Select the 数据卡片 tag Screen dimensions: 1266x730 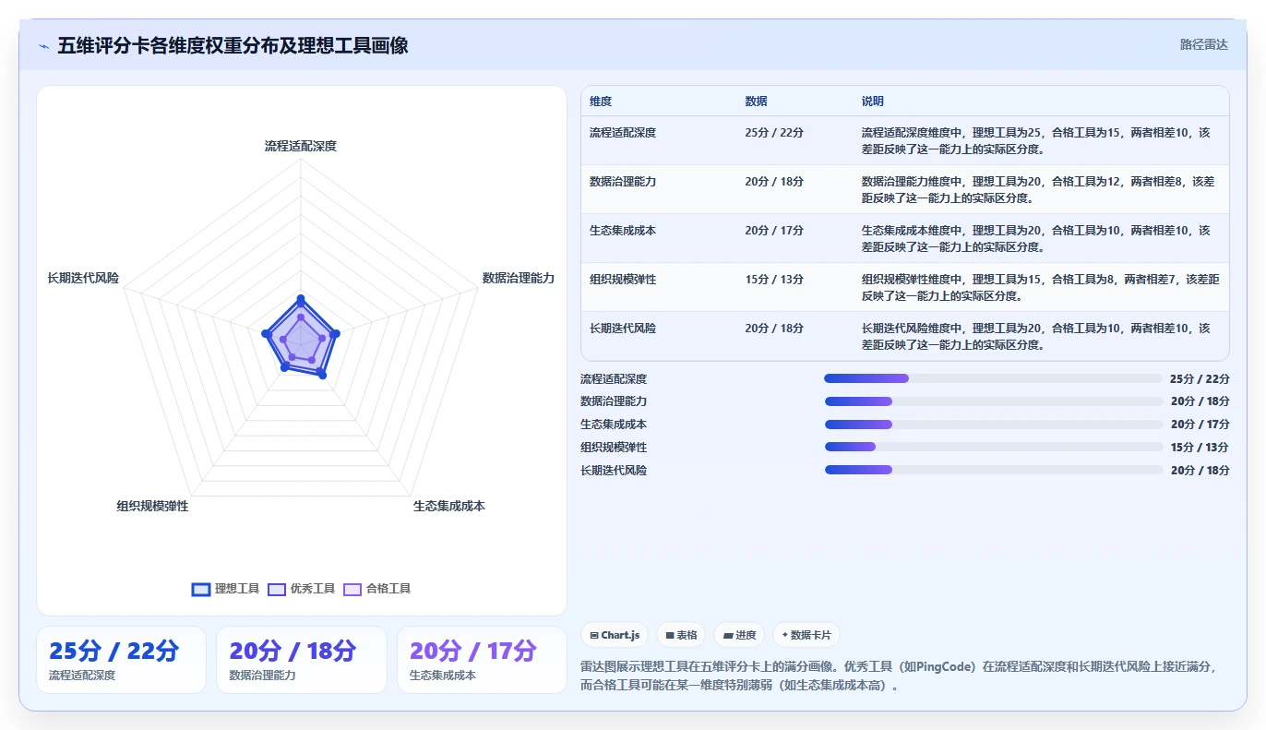pos(806,635)
